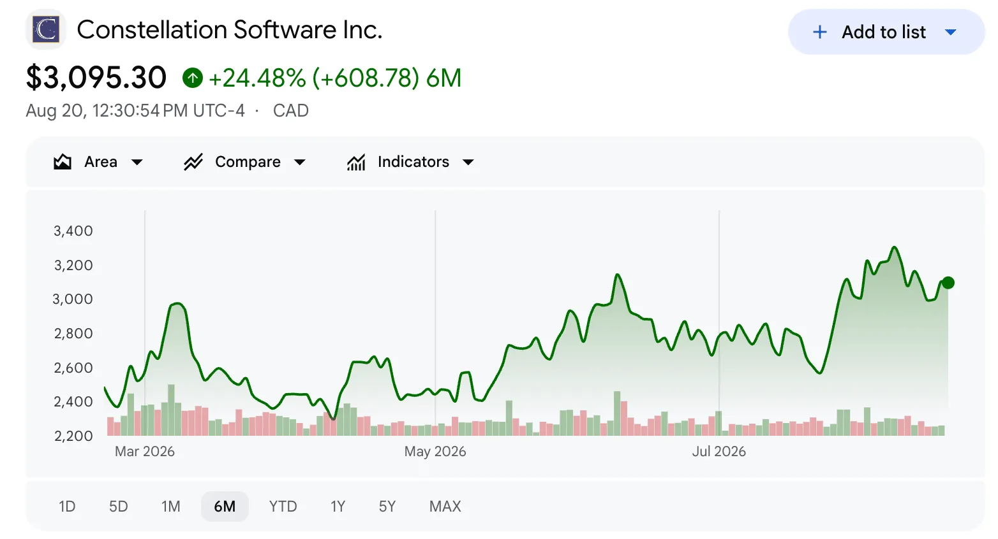The height and width of the screenshot is (539, 998).
Task: Expand the Indicators dropdown arrow
Action: [468, 162]
